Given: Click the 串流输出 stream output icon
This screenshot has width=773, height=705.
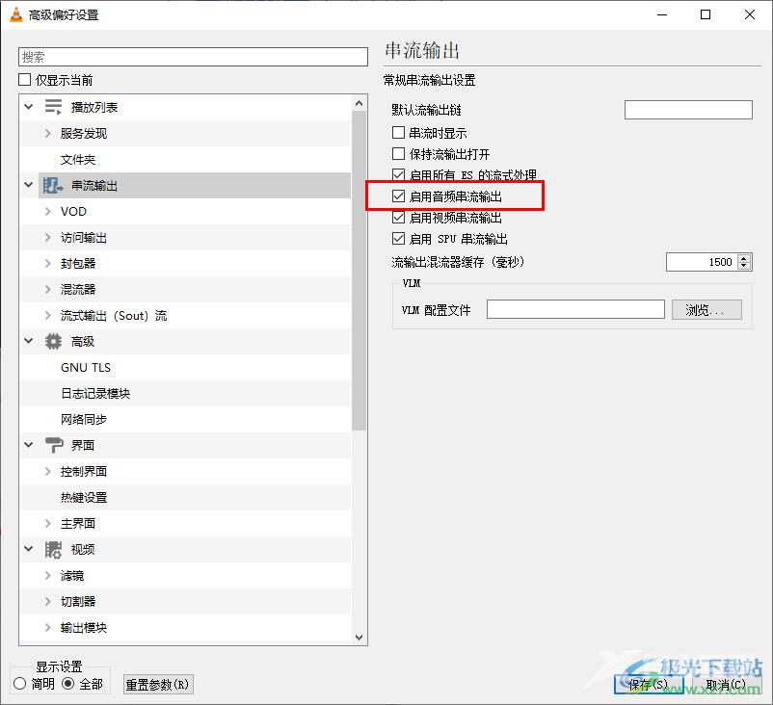Looking at the screenshot, I should 53,185.
